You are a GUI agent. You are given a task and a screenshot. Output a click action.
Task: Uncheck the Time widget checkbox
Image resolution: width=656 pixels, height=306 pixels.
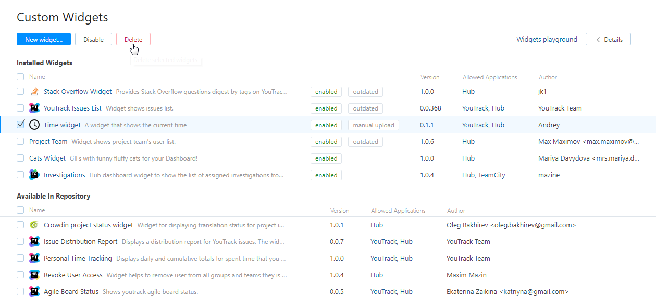point(20,125)
